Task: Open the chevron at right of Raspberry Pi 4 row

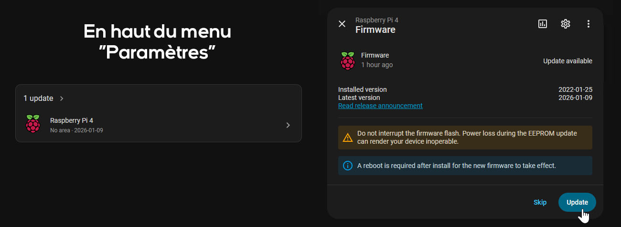Action: [288, 125]
